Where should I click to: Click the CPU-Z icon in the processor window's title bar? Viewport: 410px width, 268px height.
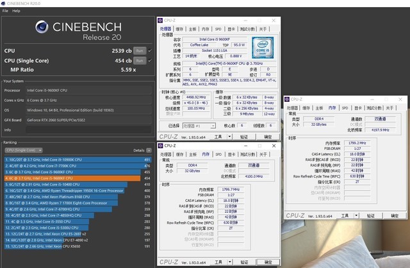click(x=161, y=21)
